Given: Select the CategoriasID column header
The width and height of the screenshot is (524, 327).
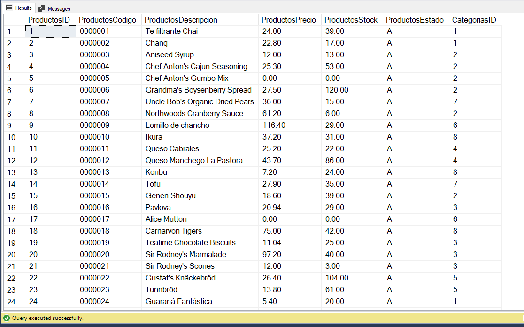Looking at the screenshot, I should 475,20.
